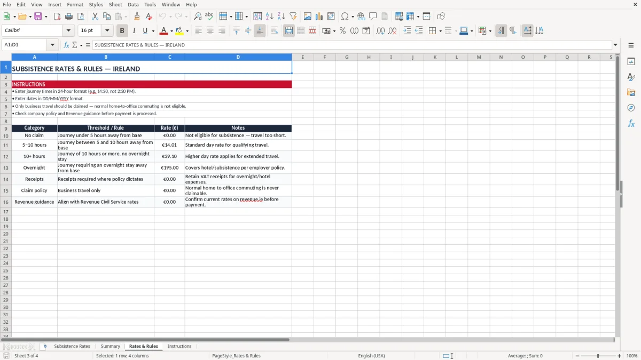Open the Format menu

pos(75,4)
